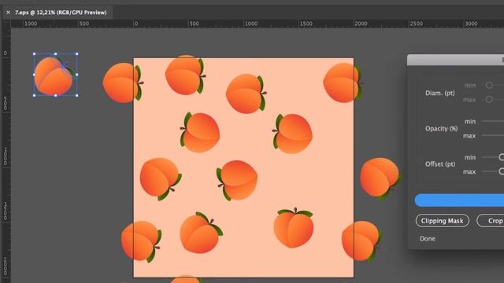Click Done in the script panel
The width and height of the screenshot is (504, 283).
click(x=427, y=239)
